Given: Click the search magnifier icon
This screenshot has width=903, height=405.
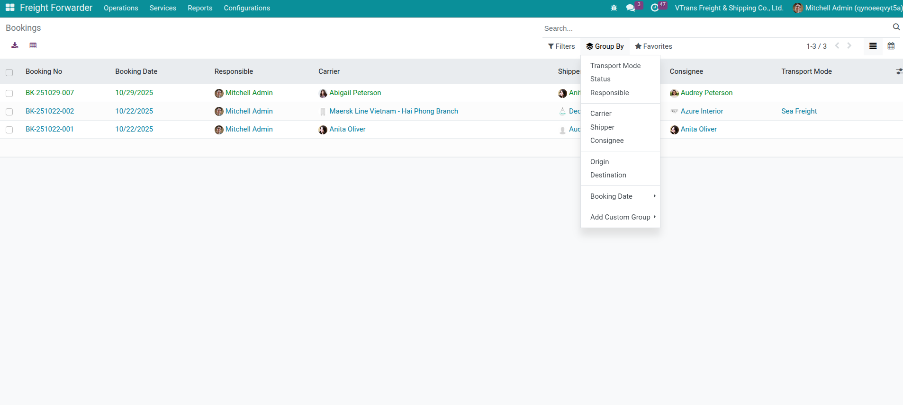Looking at the screenshot, I should tap(896, 27).
